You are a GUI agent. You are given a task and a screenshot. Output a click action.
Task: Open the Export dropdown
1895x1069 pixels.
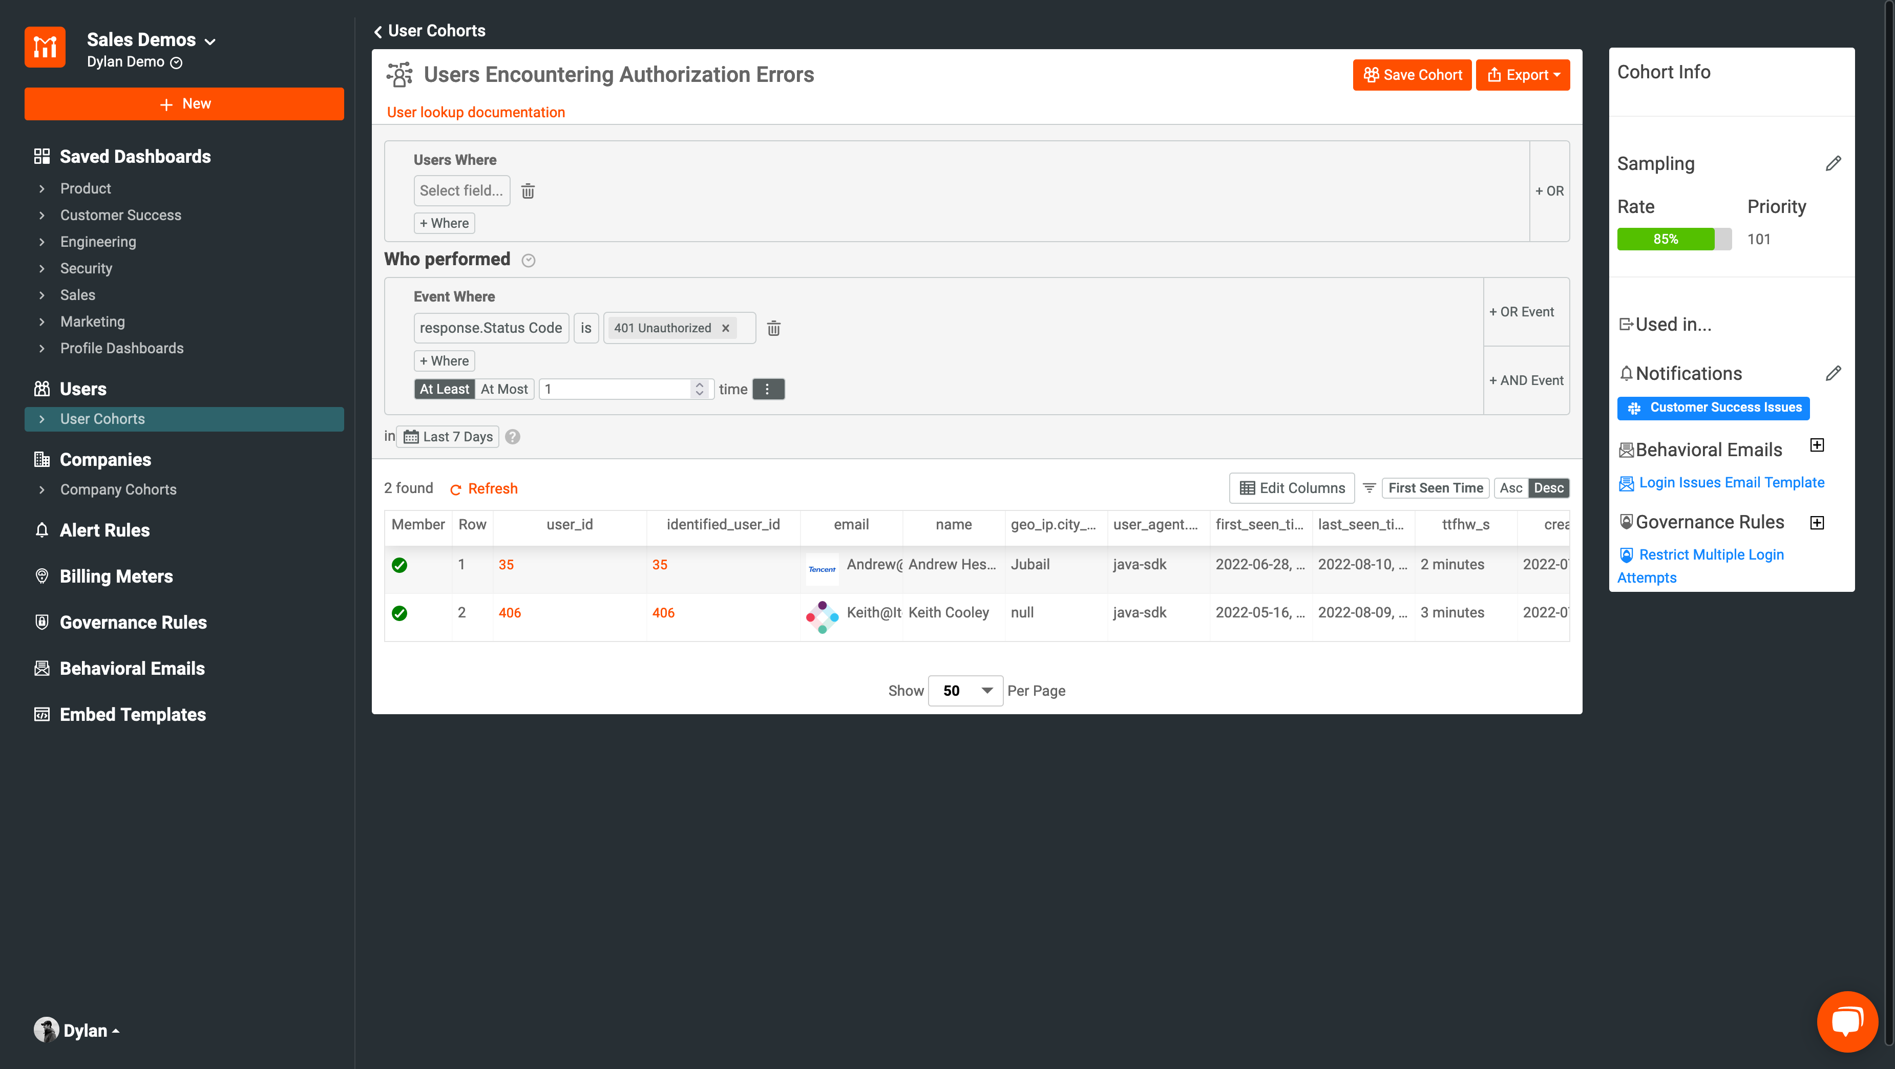(1523, 75)
